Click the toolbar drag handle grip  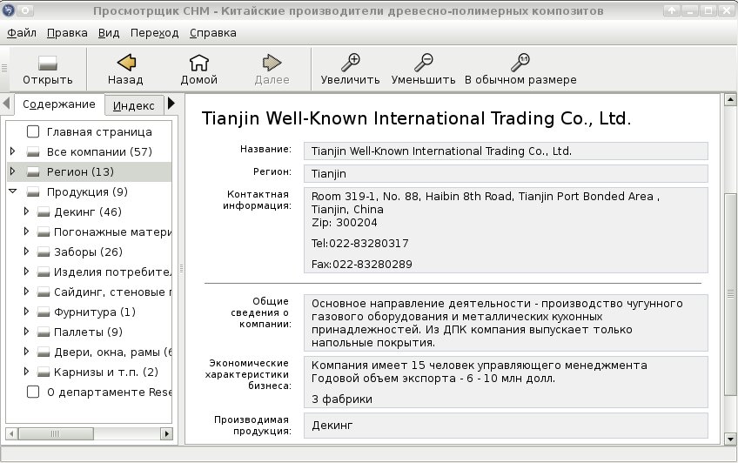4,69
